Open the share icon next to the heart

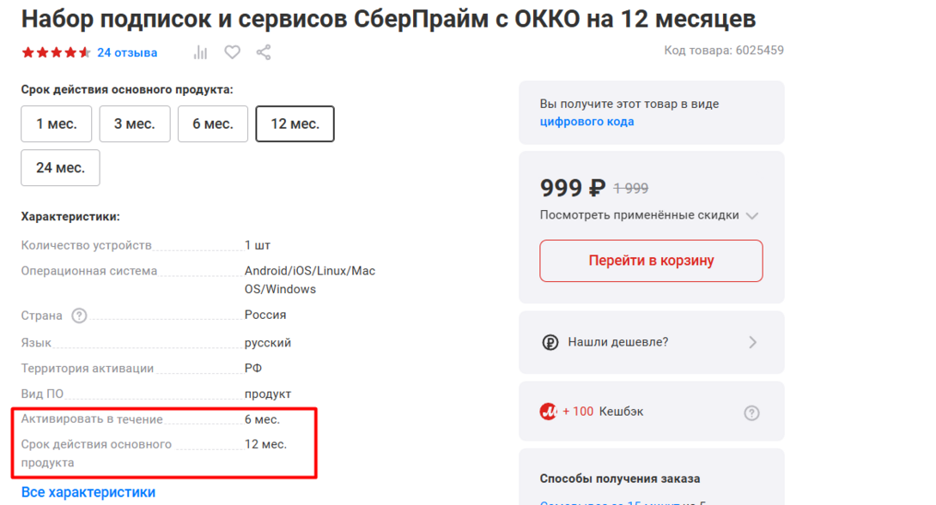pos(264,52)
